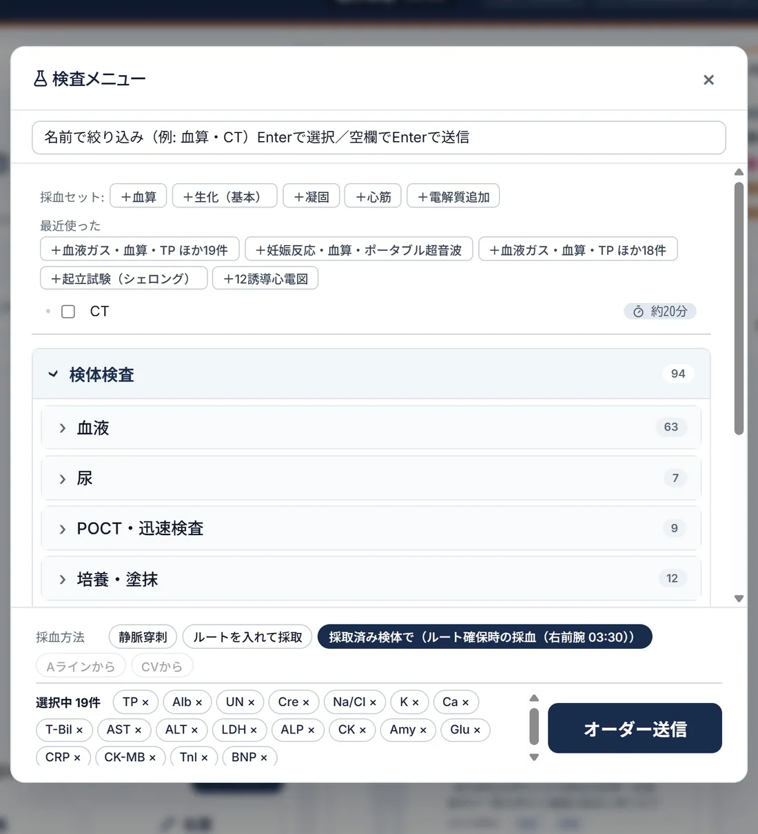Apply recent set 血液ガス・血算・TP ほか18件
This screenshot has width=758, height=834.
[x=578, y=249]
